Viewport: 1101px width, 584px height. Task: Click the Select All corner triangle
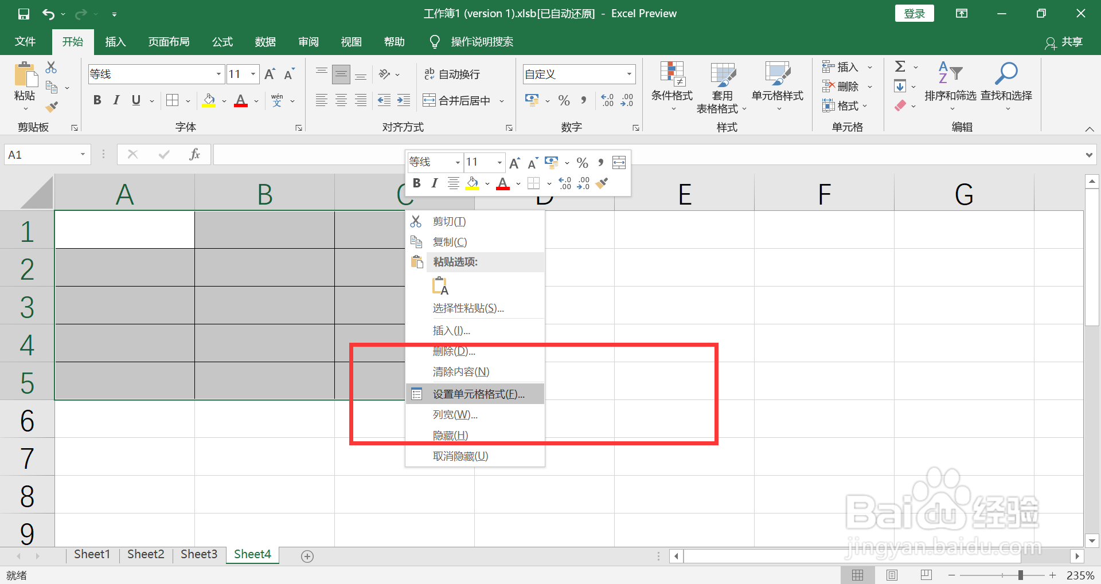[x=36, y=192]
